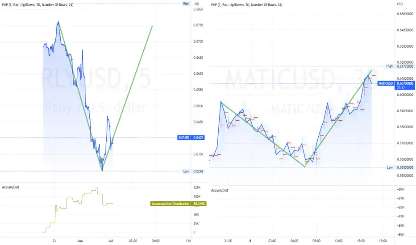Click the 03:00 label on MATICUSD time axis
416x245 pixels.
[x=272, y=241]
